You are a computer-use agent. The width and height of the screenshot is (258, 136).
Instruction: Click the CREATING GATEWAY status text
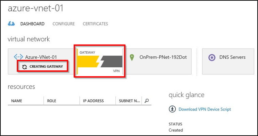46,67
